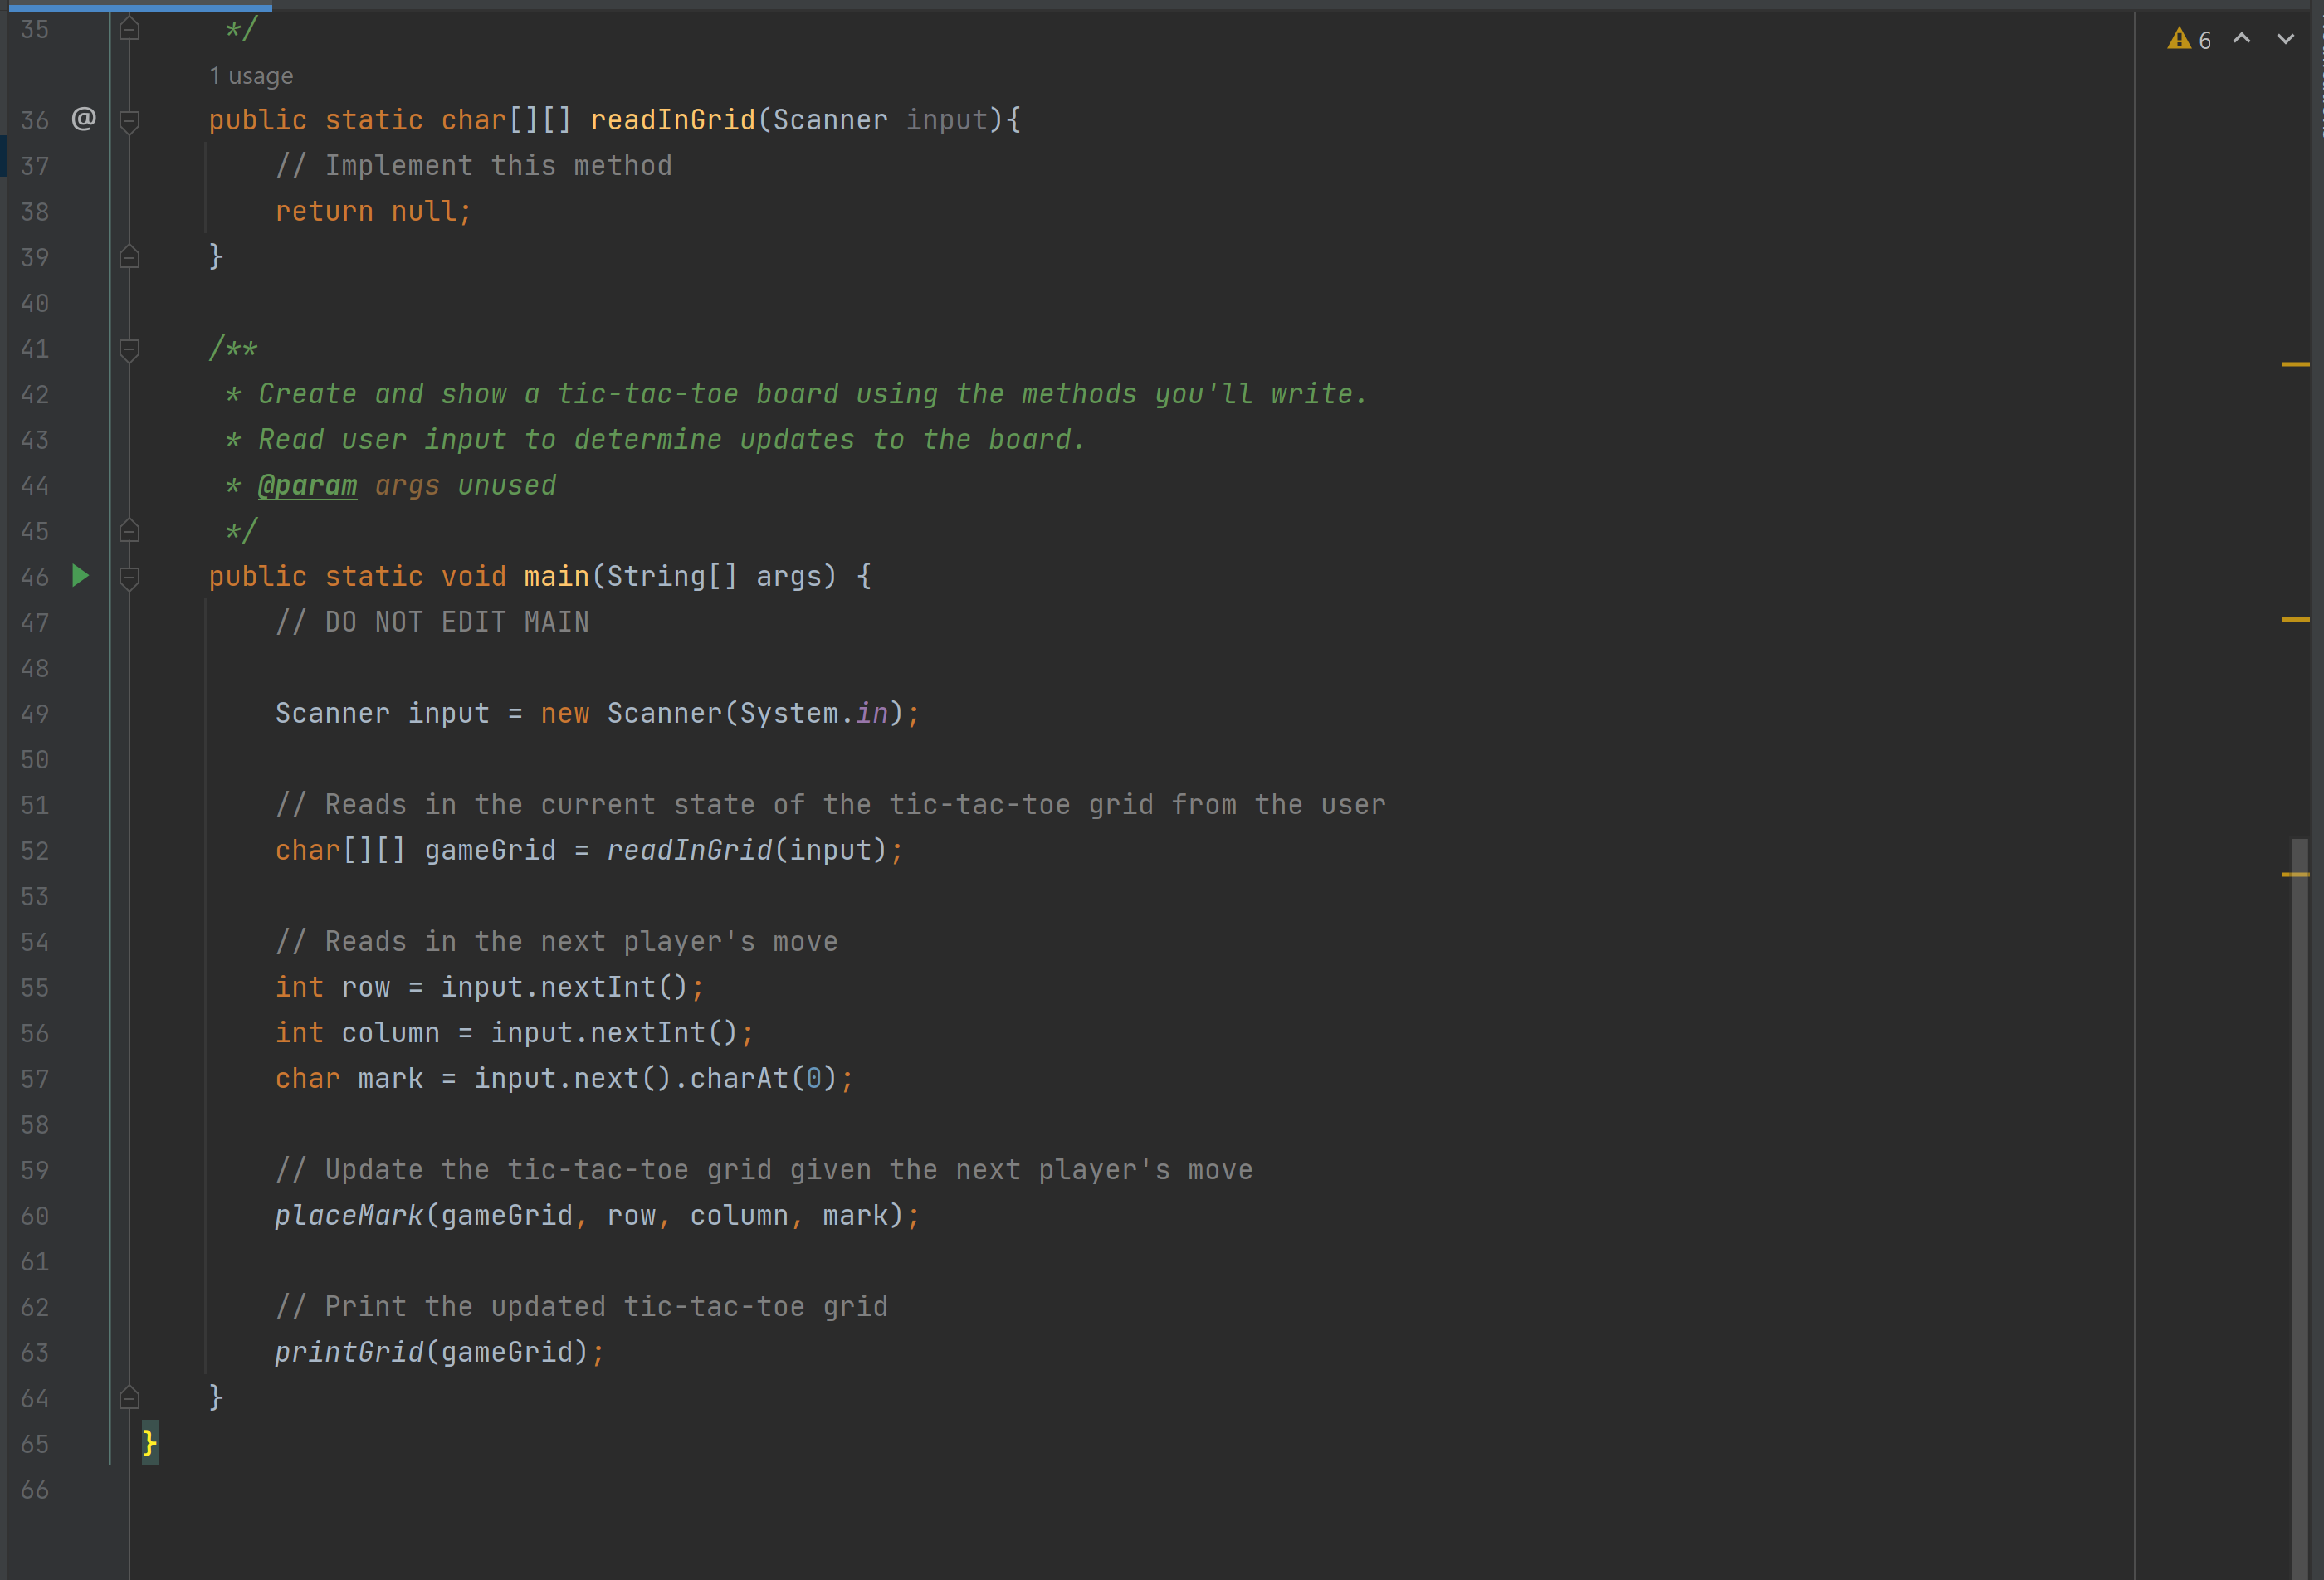2324x1580 pixels.
Task: Click line number 66 in the gutter
Action: click(x=35, y=1490)
